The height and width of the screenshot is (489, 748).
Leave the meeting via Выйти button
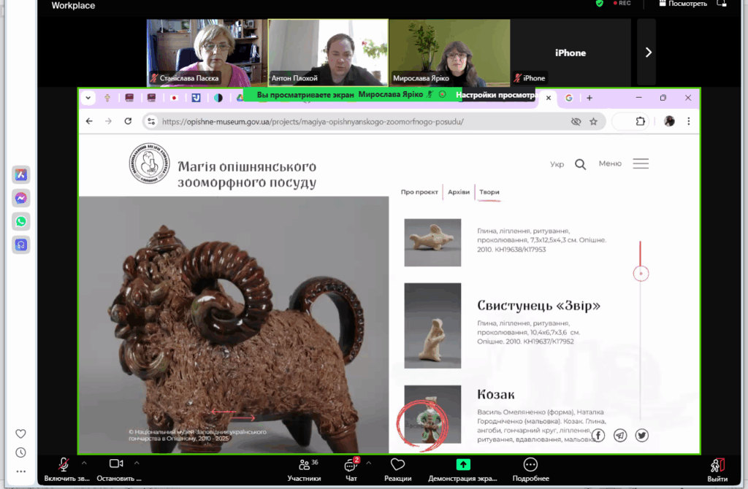point(717,469)
